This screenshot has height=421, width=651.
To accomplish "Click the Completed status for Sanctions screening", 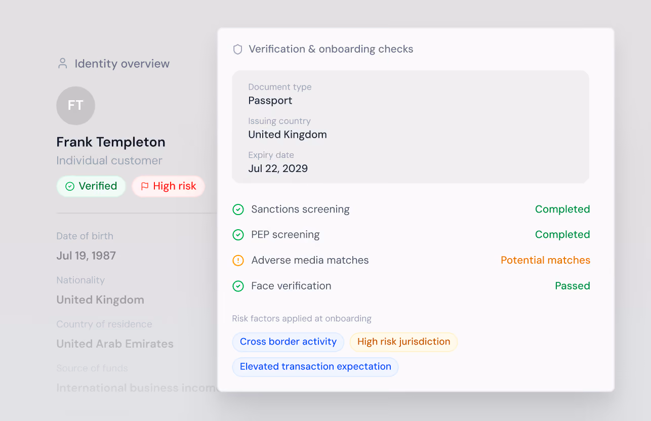I will [x=562, y=209].
